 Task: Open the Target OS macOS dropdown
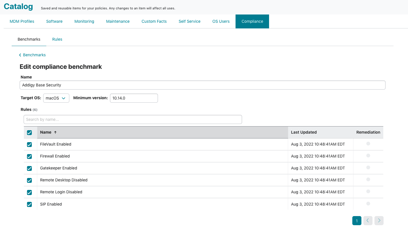(56, 98)
